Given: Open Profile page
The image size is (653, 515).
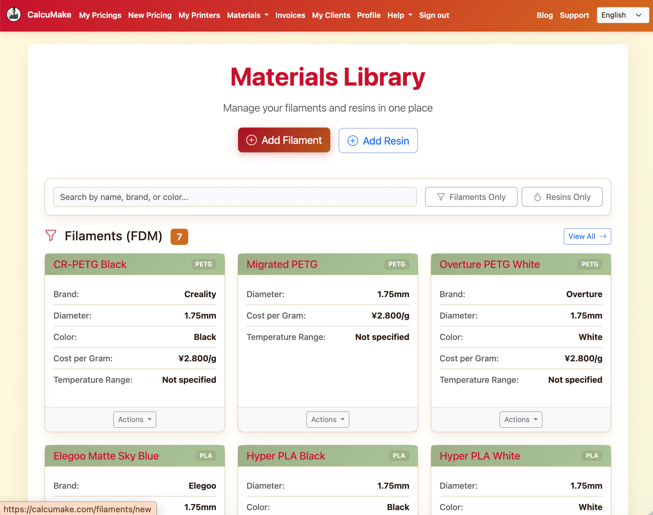Looking at the screenshot, I should [x=369, y=15].
